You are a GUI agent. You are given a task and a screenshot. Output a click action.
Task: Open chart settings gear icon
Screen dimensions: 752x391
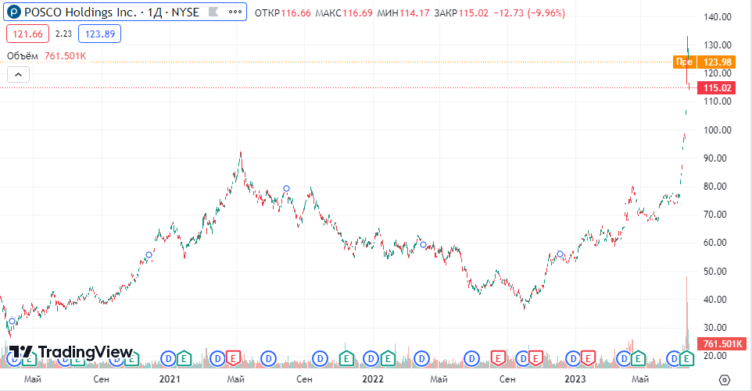[725, 380]
